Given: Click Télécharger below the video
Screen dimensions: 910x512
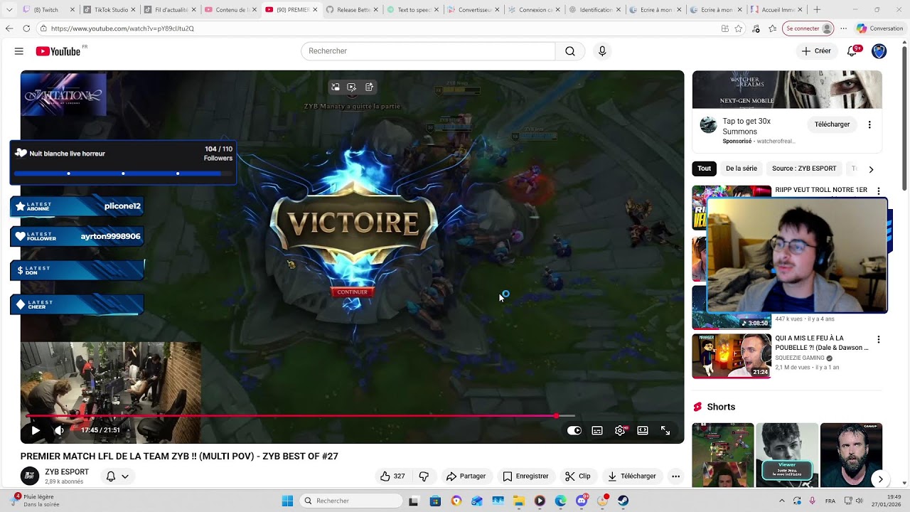Looking at the screenshot, I should [x=631, y=476].
